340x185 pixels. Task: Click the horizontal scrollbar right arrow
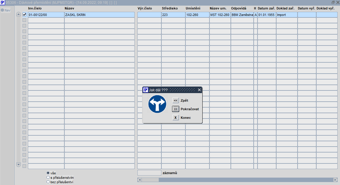point(335,180)
